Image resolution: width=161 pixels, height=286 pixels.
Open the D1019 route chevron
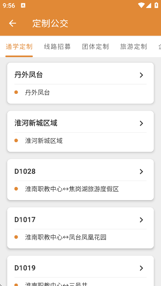(x=141, y=268)
